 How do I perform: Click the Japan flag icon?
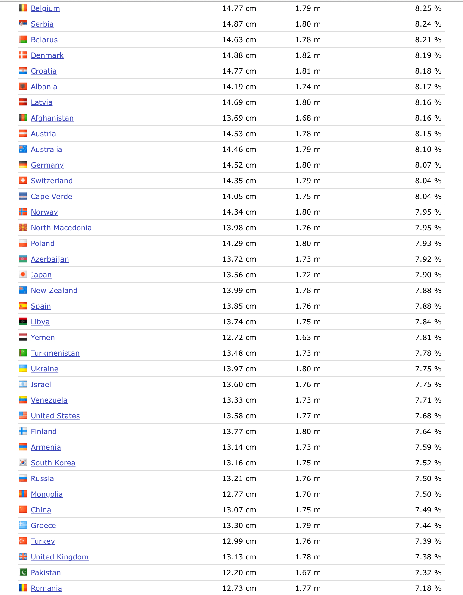point(23,274)
